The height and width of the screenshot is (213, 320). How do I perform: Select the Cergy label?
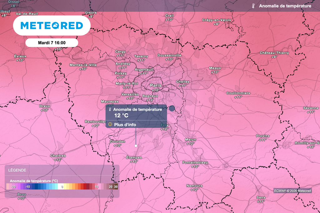pos(120,52)
